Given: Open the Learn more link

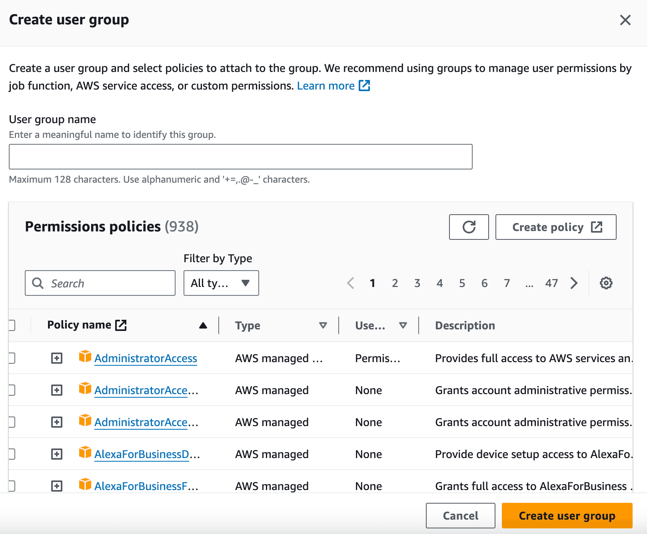Looking at the screenshot, I should coord(326,85).
